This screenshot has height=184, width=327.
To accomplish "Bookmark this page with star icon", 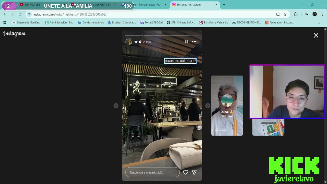I will pyautogui.click(x=285, y=14).
